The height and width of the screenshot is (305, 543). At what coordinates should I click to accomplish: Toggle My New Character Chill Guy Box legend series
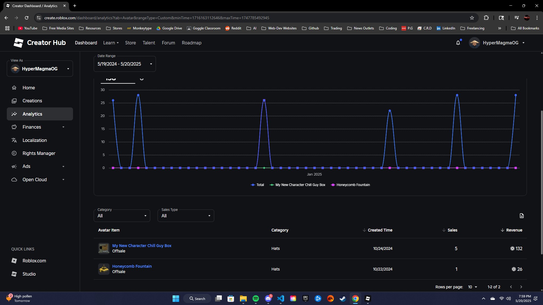[x=298, y=185]
